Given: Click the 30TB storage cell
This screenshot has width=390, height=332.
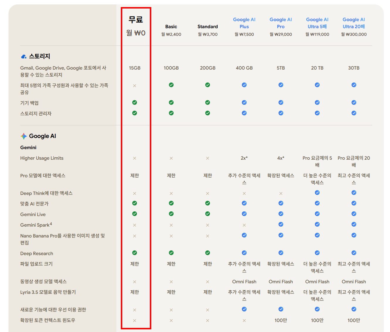Looking at the screenshot, I should [354, 68].
